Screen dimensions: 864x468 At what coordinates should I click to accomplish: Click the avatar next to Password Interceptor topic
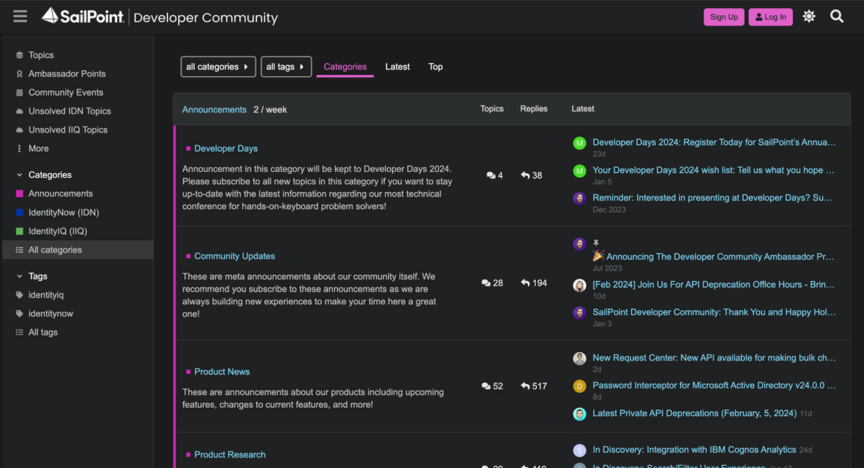click(x=579, y=386)
